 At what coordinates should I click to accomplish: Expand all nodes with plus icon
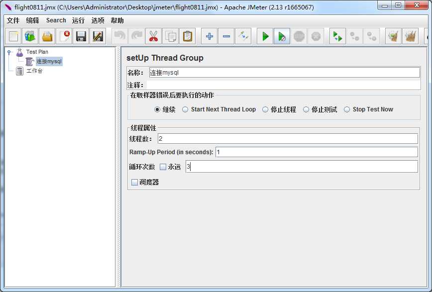(210, 36)
